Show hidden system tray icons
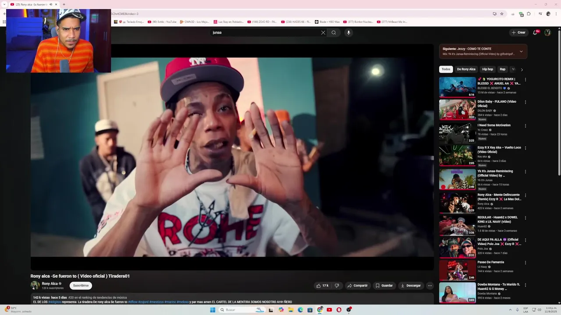This screenshot has width=561, height=315. click(x=511, y=310)
